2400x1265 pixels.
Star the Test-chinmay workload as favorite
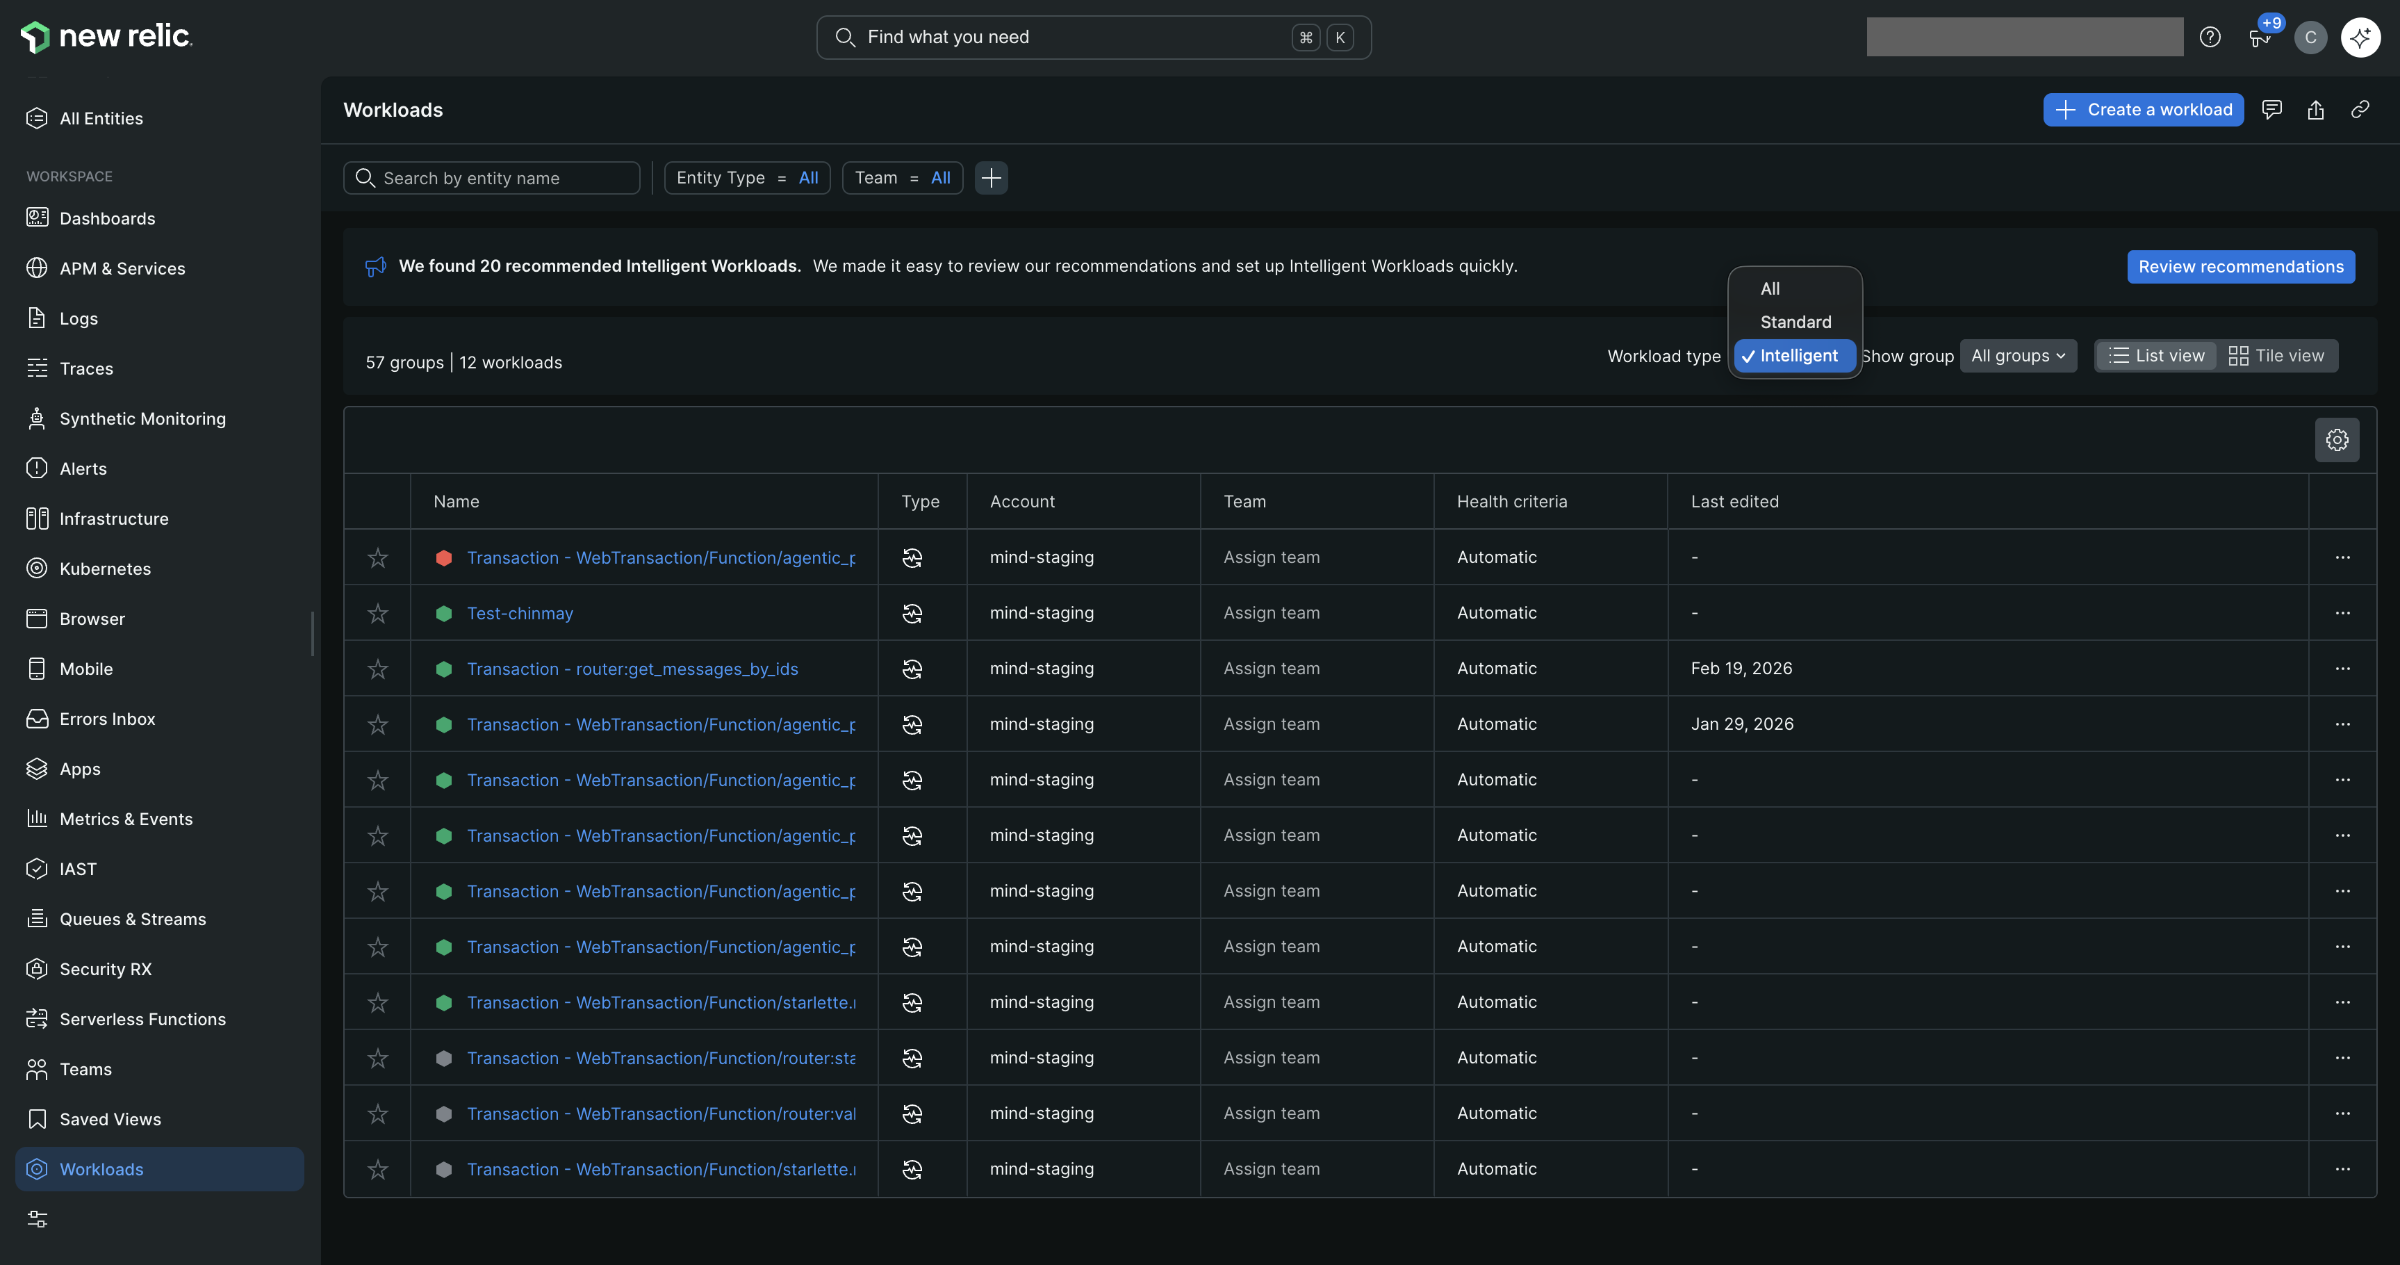(377, 612)
